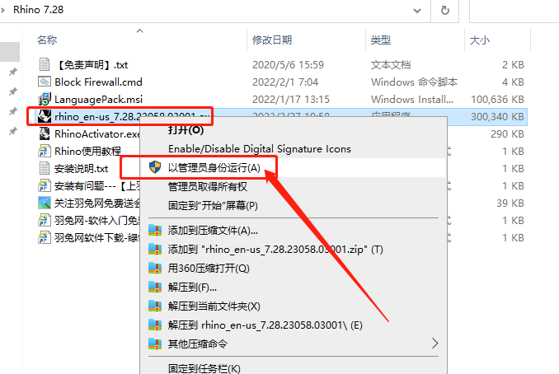Open address bar history dropdown arrow

(x=416, y=11)
